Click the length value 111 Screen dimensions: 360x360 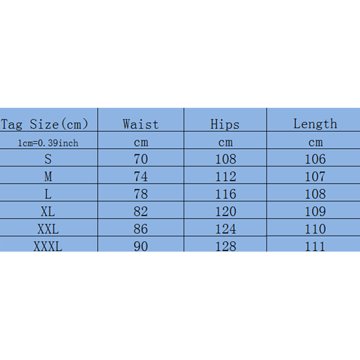click(x=315, y=246)
